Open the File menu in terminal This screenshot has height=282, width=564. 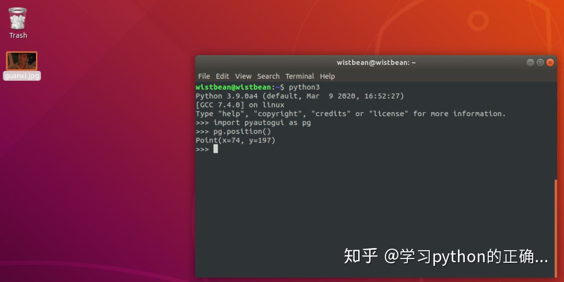pyautogui.click(x=204, y=76)
